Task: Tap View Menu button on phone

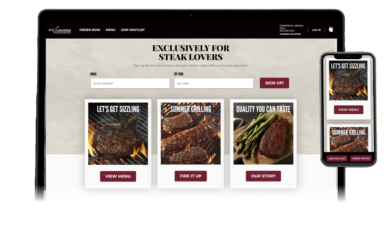Action: tap(348, 110)
